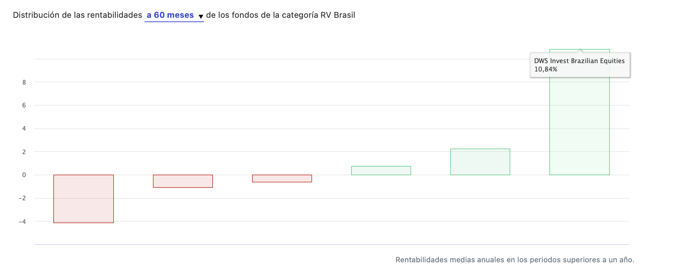The width and height of the screenshot is (673, 275).
Task: Click the y-axis label −4
Action: point(23,221)
